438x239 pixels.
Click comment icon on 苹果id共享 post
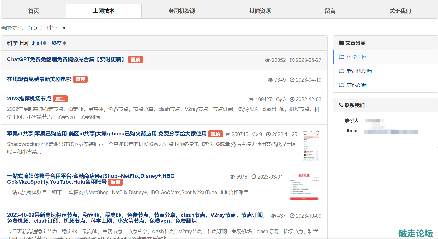tap(255, 134)
